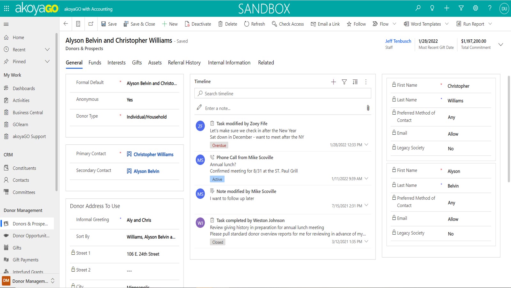Open Christopher Williams primary contact link

(153, 154)
